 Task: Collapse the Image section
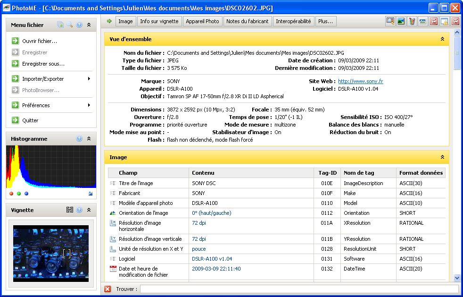pyautogui.click(x=442, y=157)
